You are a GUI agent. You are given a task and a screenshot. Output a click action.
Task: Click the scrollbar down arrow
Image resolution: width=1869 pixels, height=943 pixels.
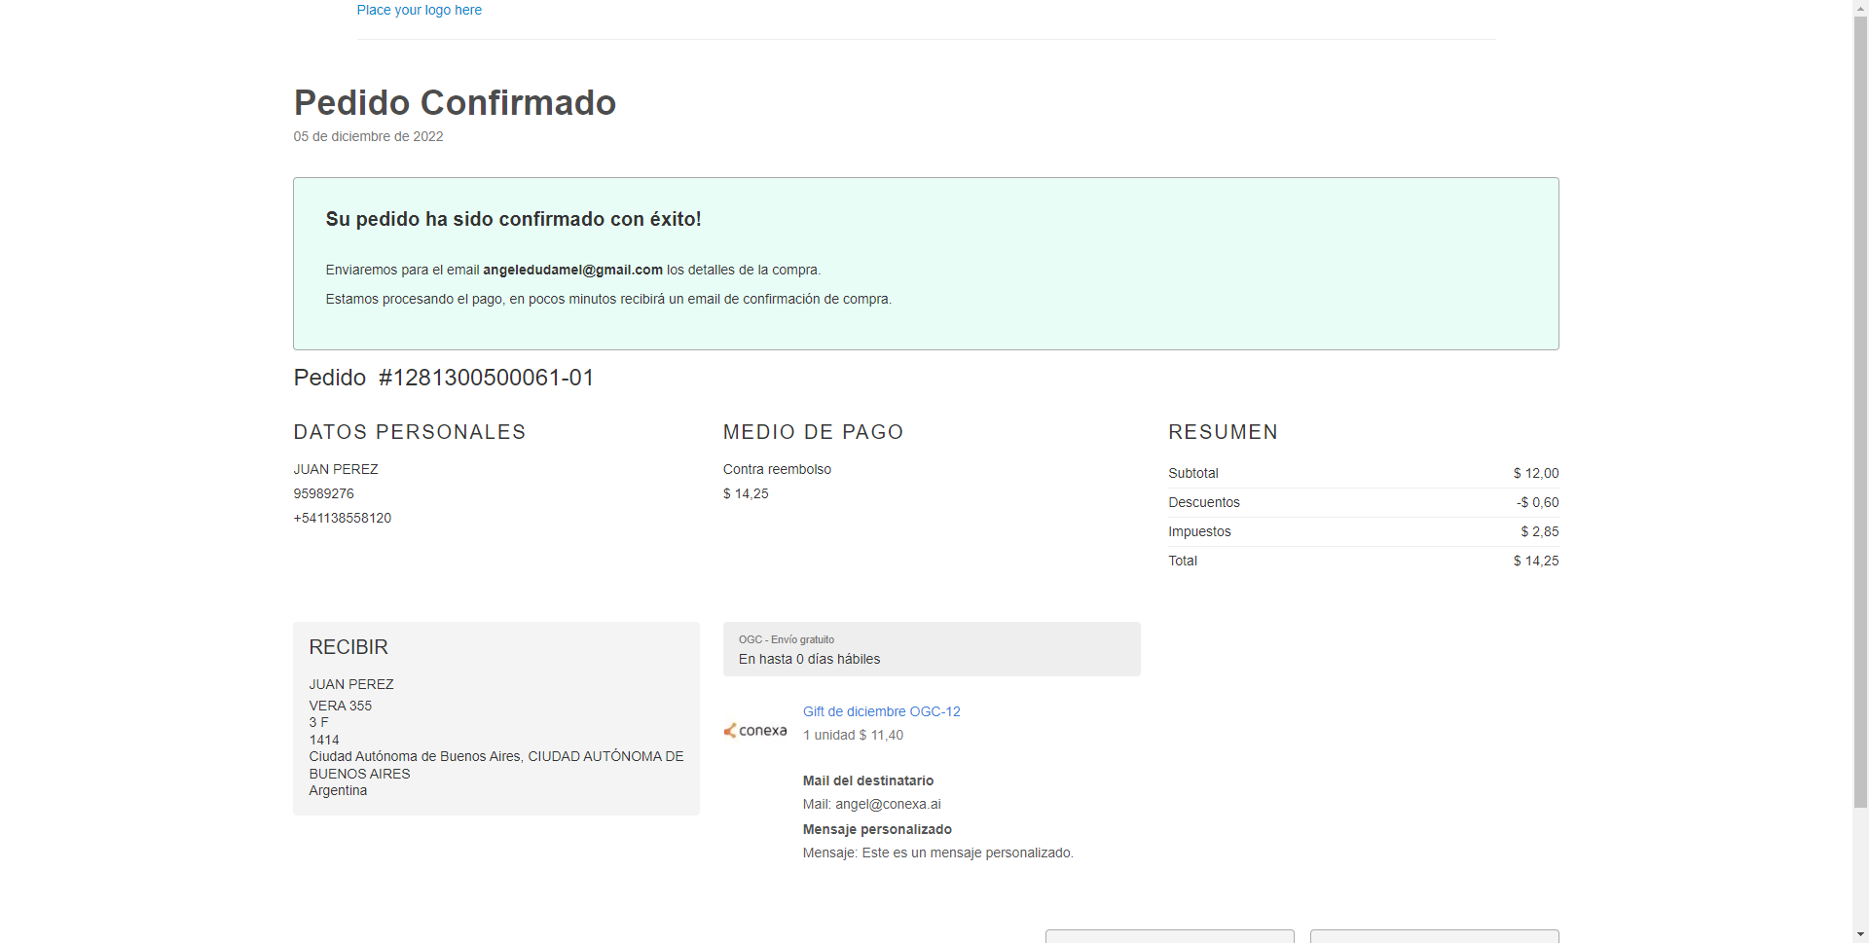[x=1860, y=935]
